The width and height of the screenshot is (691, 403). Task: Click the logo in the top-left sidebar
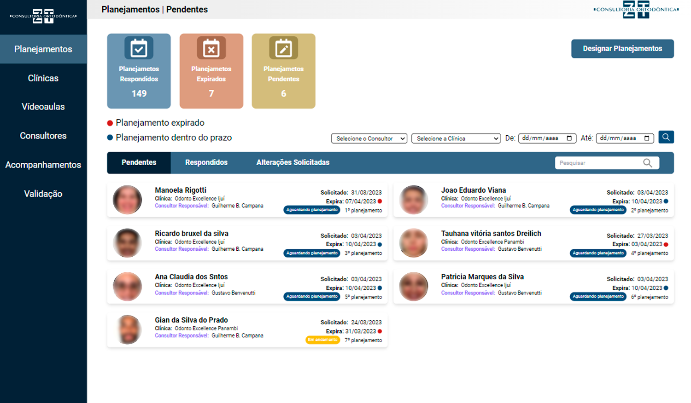(x=43, y=16)
